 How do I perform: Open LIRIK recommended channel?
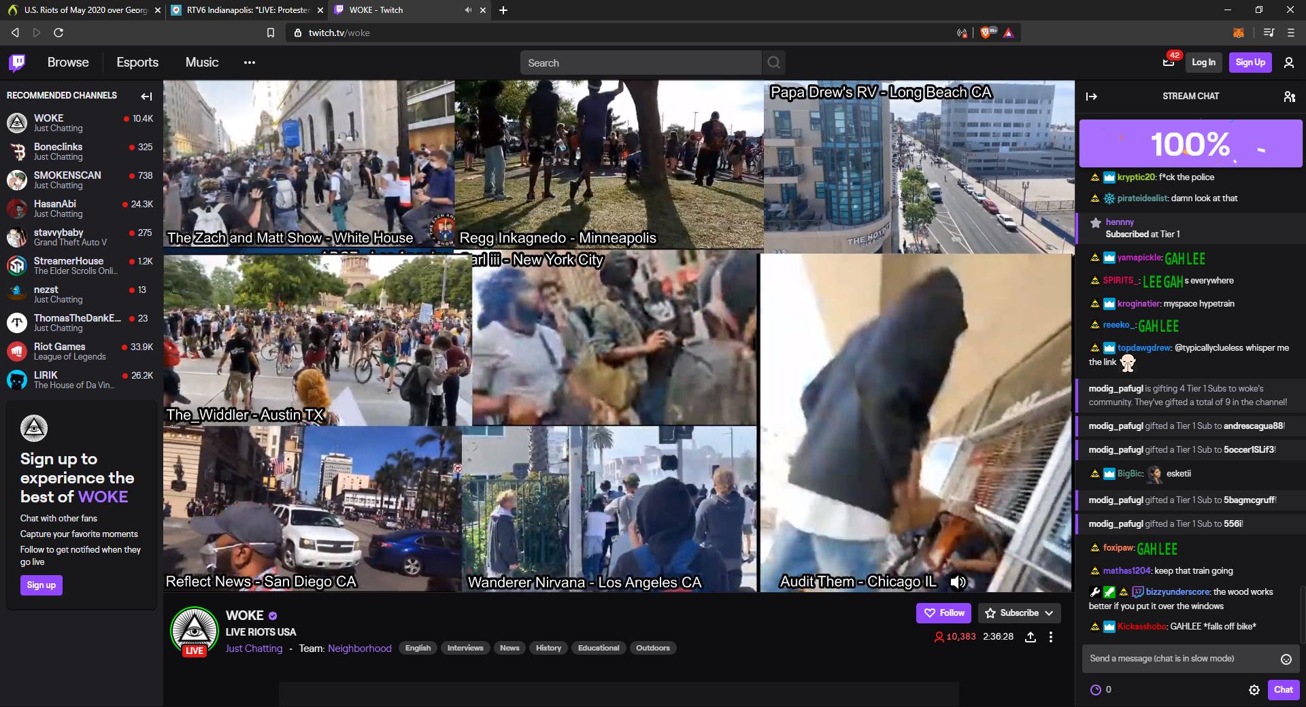(x=80, y=380)
